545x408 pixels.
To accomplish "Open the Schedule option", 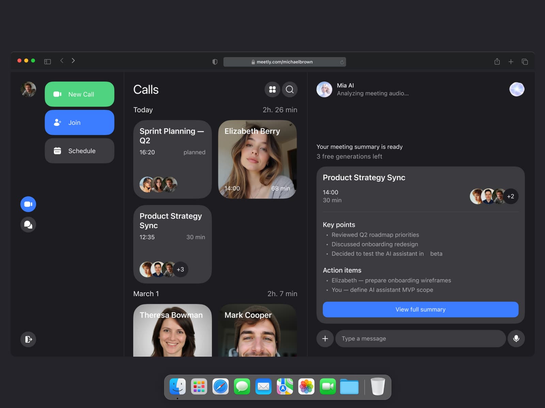I will click(79, 151).
